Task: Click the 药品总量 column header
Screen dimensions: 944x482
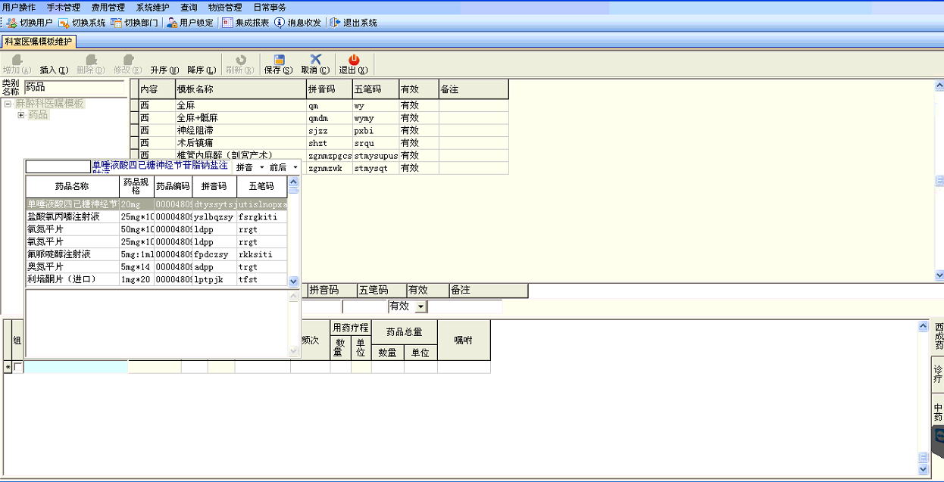Action: coord(404,332)
